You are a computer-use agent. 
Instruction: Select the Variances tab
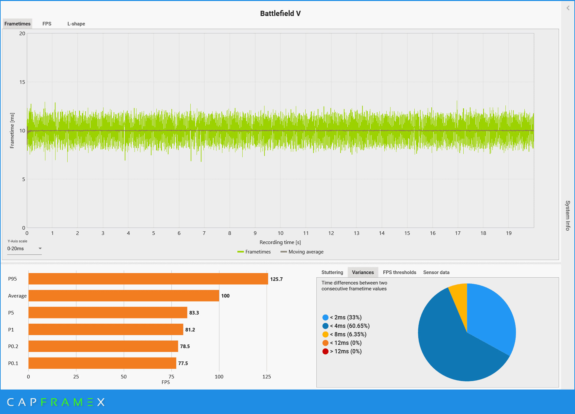(363, 272)
